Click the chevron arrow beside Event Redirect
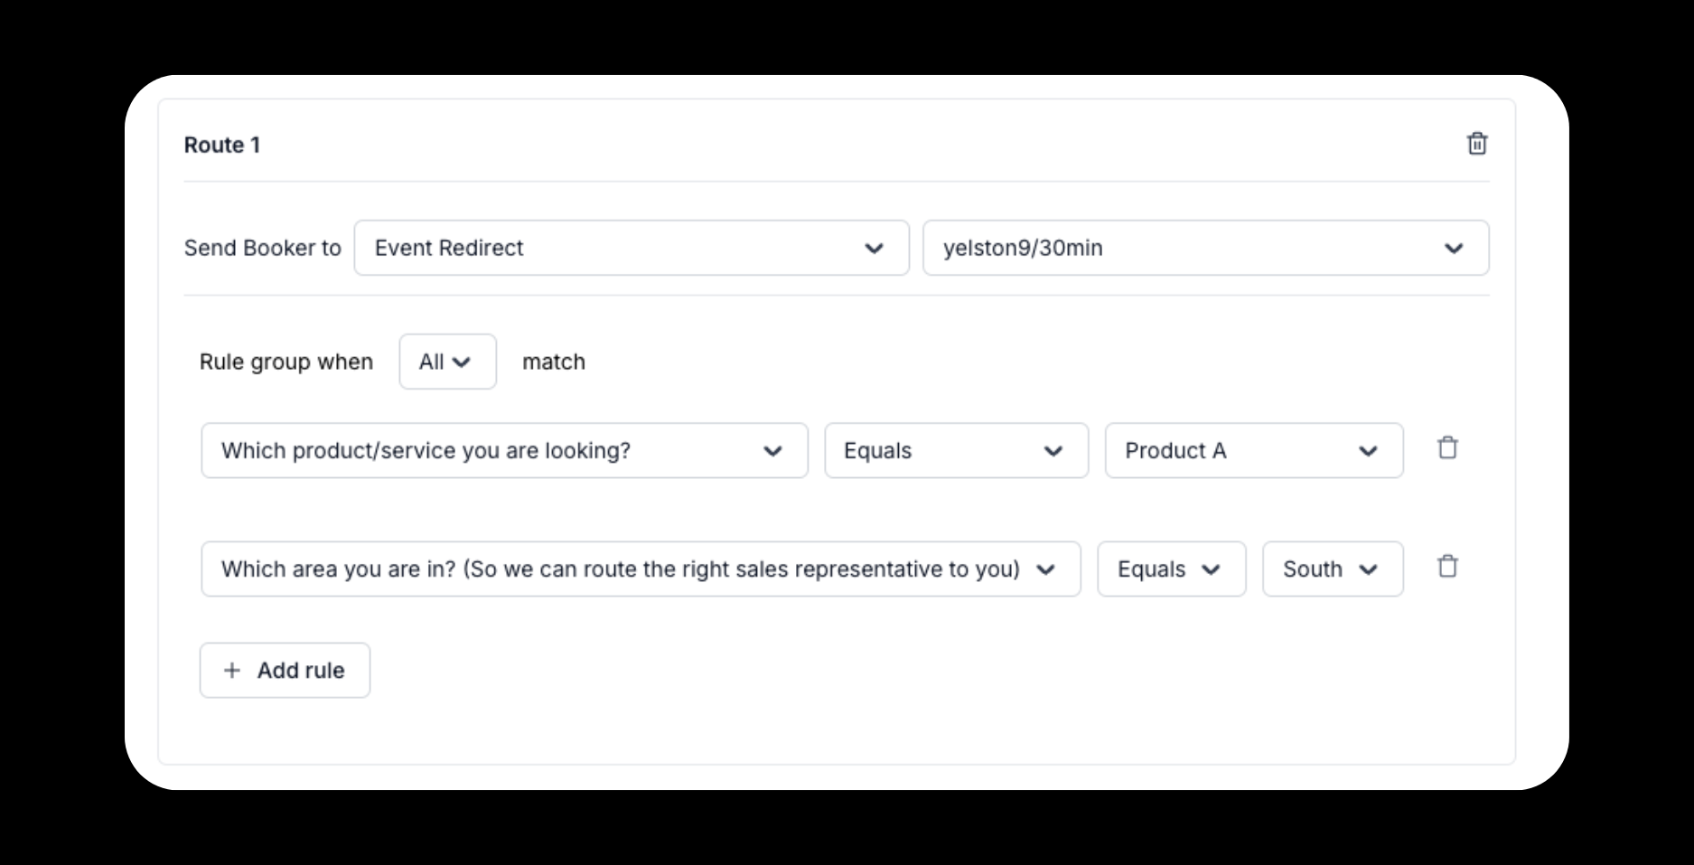 [874, 249]
